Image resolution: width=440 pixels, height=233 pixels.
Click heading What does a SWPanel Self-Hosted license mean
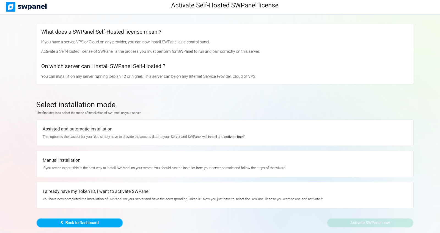coord(101,32)
